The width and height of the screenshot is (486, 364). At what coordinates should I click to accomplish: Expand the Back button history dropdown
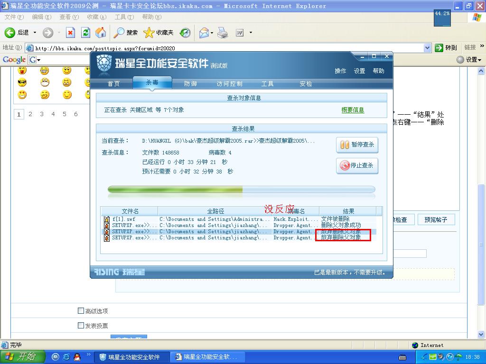(35, 33)
